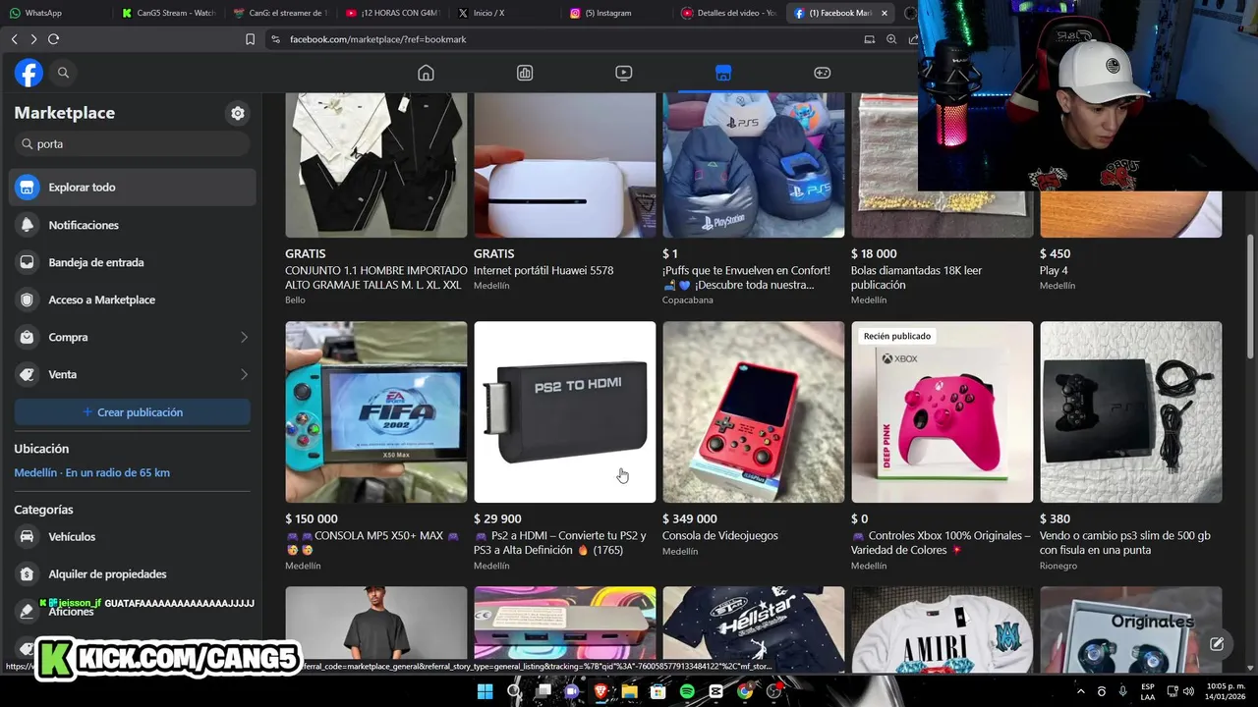This screenshot has width=1258, height=707.
Task: Click the Marketplace search field containing 'porta'
Action: pos(133,143)
